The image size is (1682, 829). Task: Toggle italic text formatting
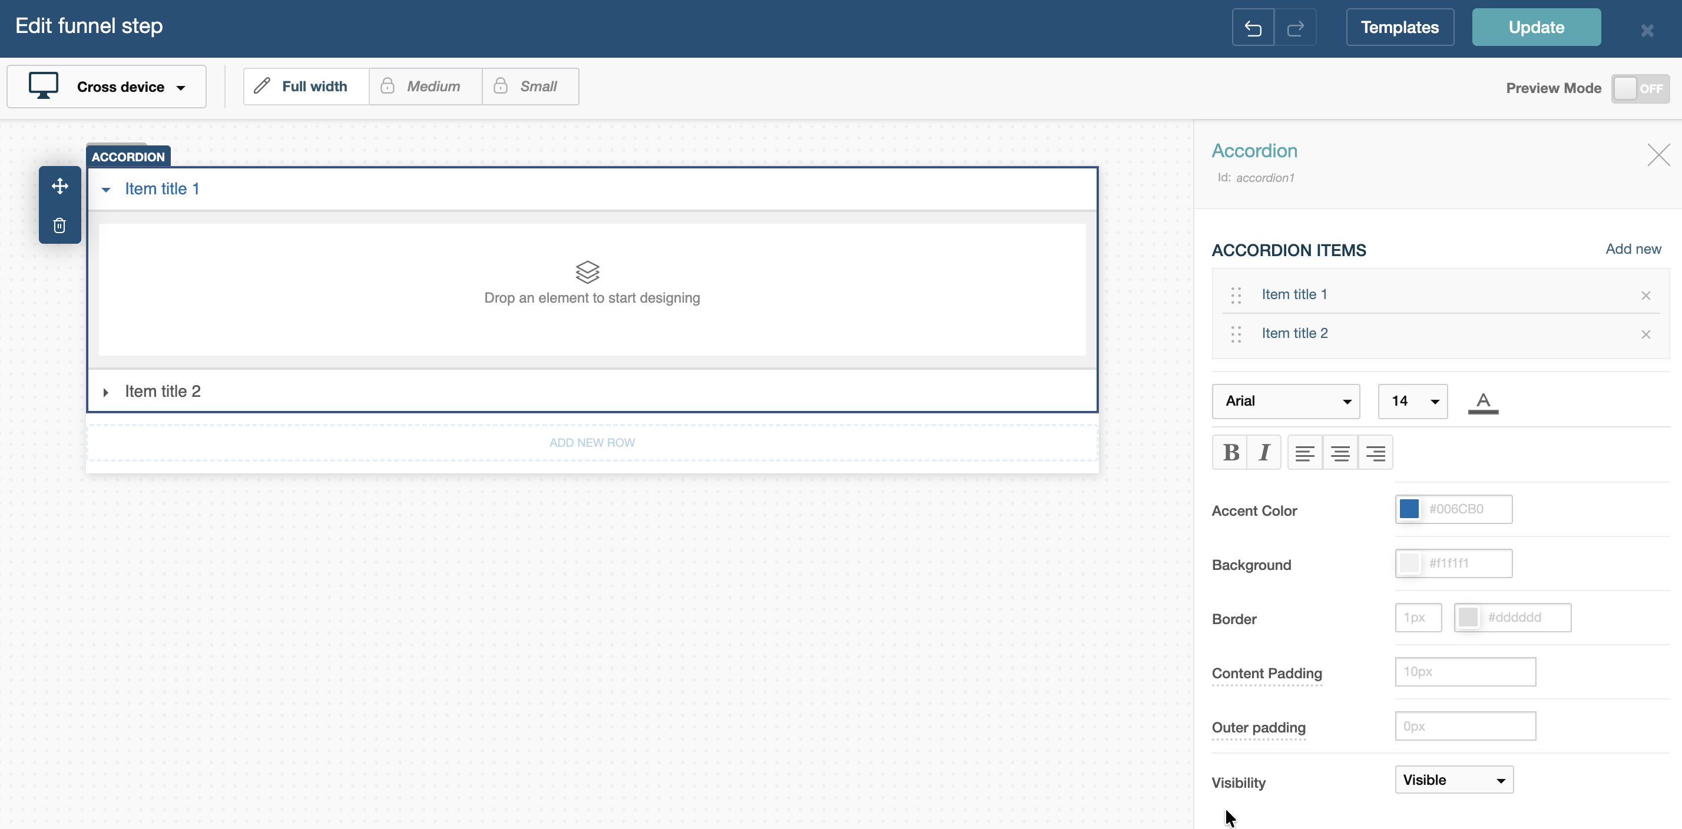click(x=1264, y=452)
